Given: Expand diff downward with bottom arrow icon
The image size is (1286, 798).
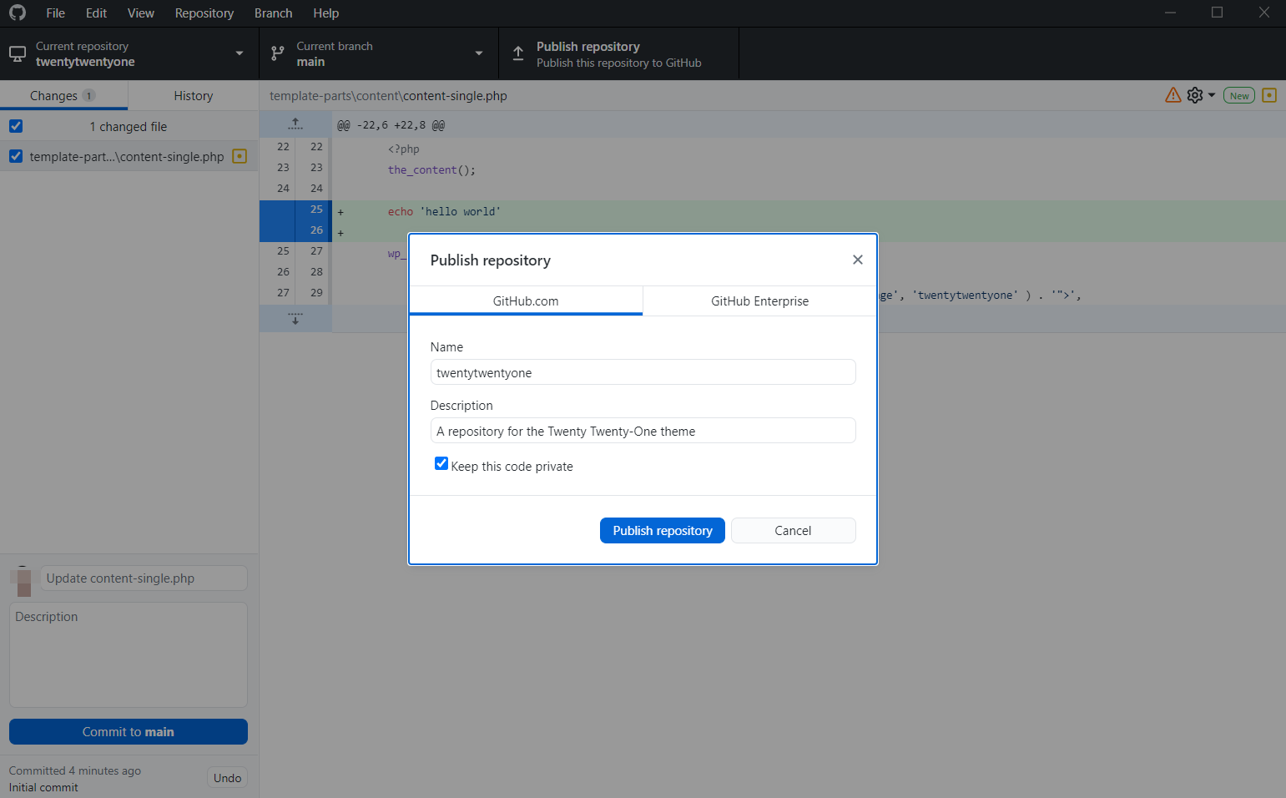Looking at the screenshot, I should [x=295, y=319].
